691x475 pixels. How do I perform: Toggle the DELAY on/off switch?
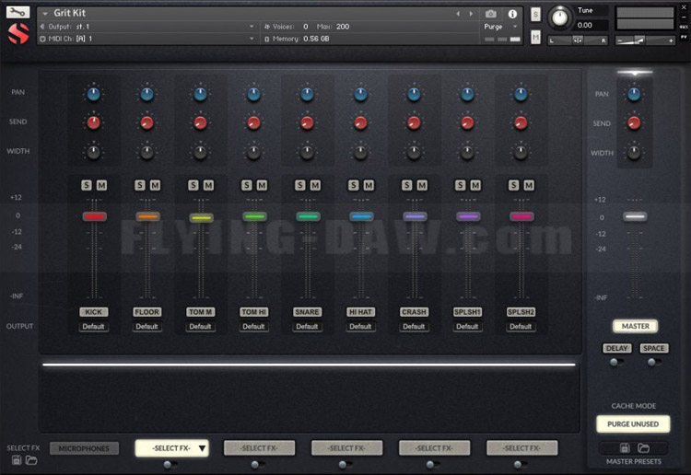(616, 362)
